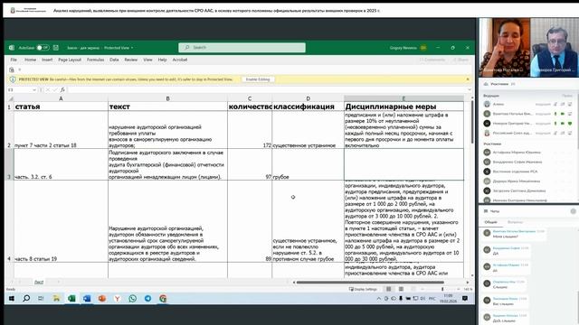Open the Review ribbon tab

(x=130, y=60)
